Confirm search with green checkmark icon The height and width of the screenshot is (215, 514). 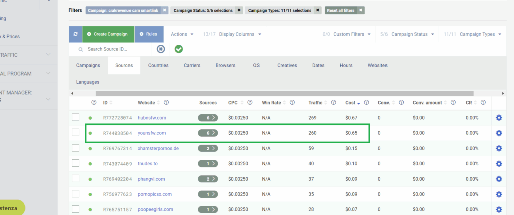point(179,49)
